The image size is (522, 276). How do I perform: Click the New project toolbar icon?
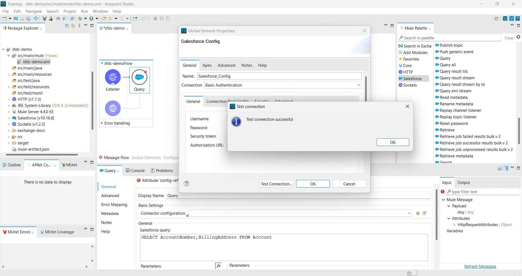pos(4,18)
